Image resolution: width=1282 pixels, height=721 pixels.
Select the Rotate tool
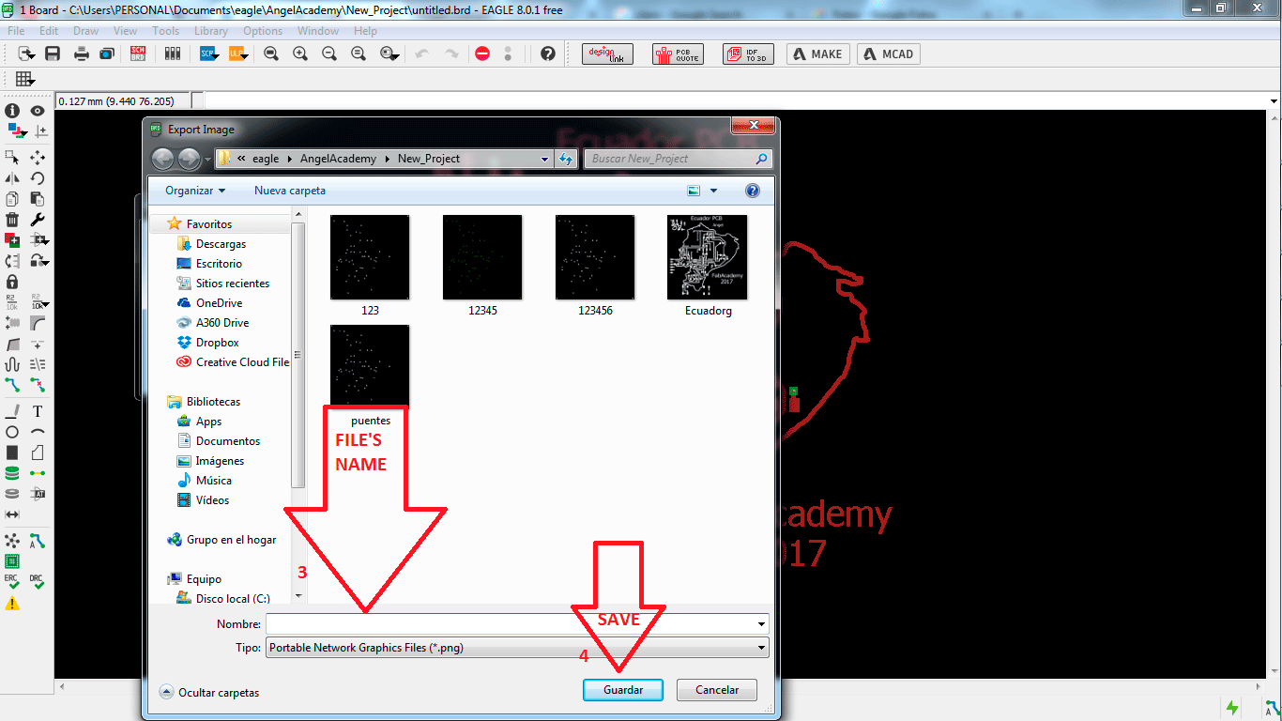pos(38,177)
